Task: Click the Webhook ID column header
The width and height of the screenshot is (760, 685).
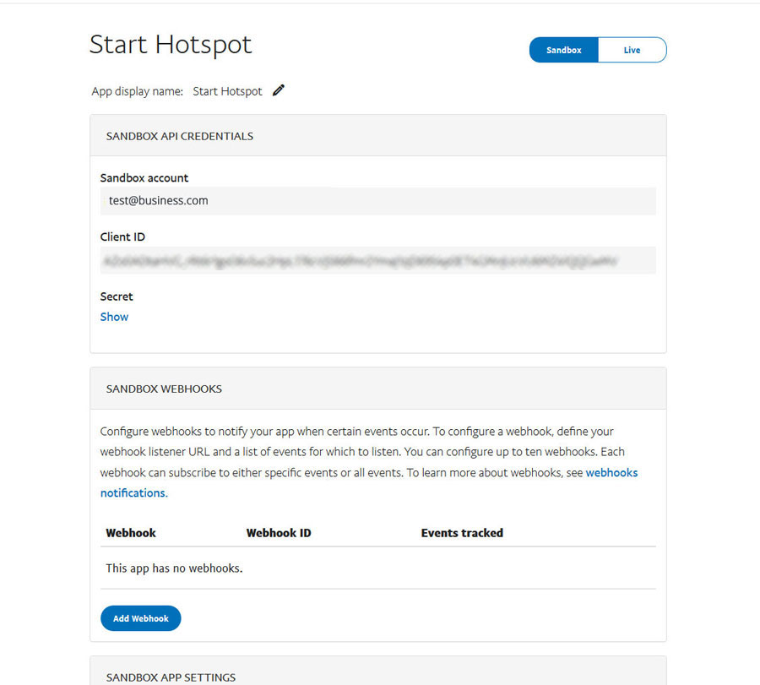Action: point(279,533)
